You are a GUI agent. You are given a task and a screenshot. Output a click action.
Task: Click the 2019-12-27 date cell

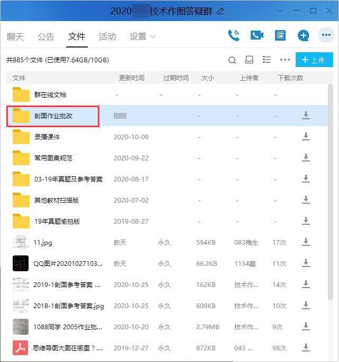(x=131, y=348)
